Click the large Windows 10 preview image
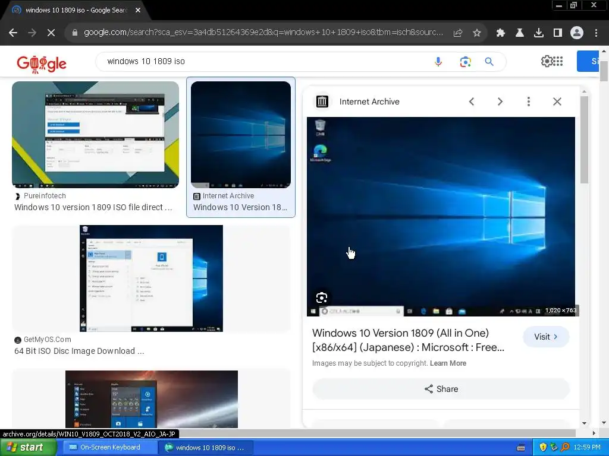The height and width of the screenshot is (456, 609). pyautogui.click(x=441, y=216)
